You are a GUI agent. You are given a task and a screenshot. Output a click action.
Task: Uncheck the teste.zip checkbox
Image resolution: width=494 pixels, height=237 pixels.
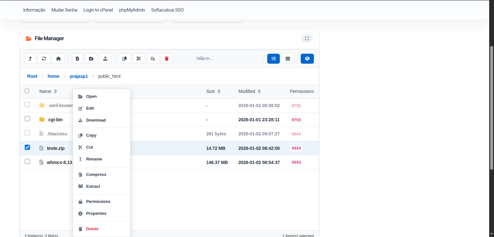27,147
